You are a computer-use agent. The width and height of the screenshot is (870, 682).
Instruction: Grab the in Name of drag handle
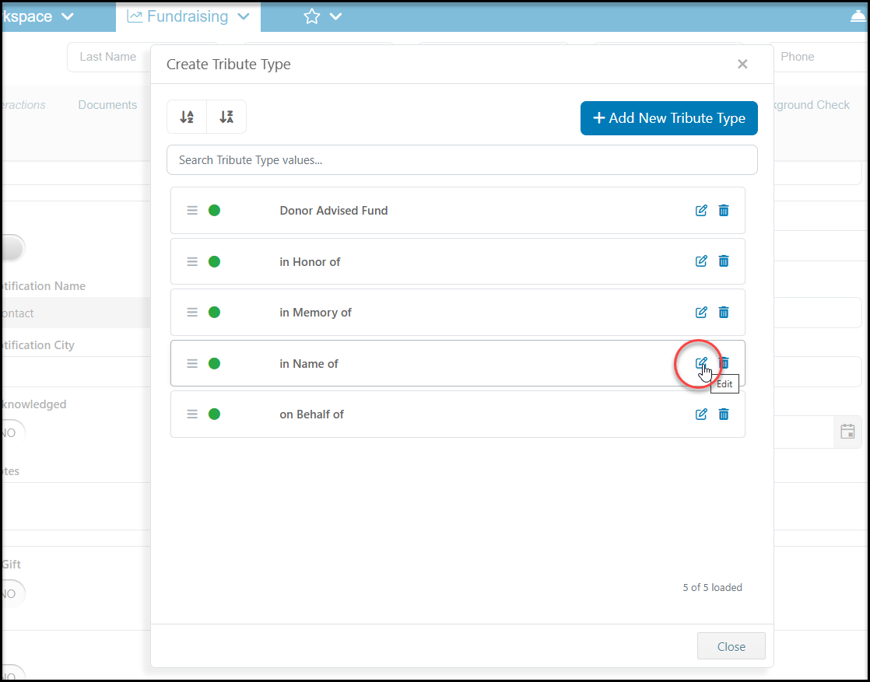click(x=192, y=363)
